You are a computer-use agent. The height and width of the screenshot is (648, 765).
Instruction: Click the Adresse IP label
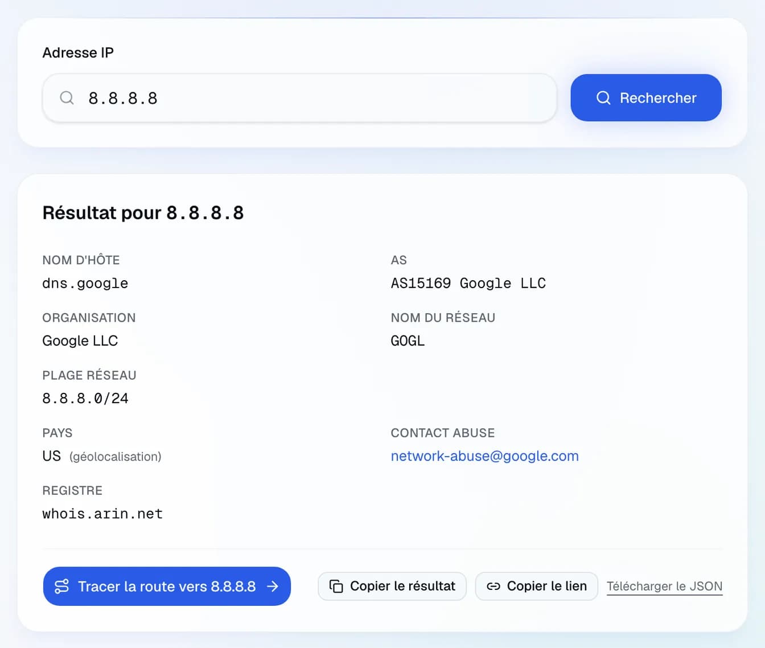(x=78, y=52)
